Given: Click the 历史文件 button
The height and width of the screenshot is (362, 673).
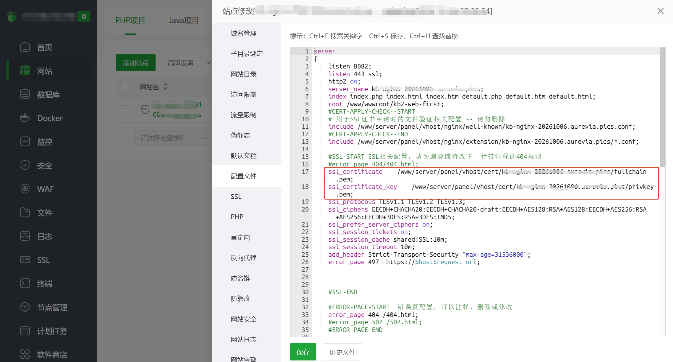Looking at the screenshot, I should click(342, 352).
